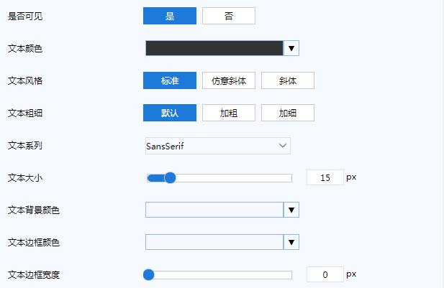Click the 文本边框宽度 slider handle
The height and width of the screenshot is (288, 444).
click(149, 274)
